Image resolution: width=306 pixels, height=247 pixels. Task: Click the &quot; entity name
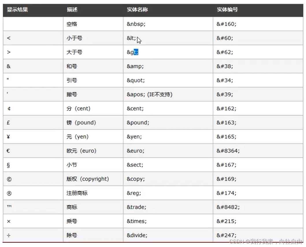point(136,80)
